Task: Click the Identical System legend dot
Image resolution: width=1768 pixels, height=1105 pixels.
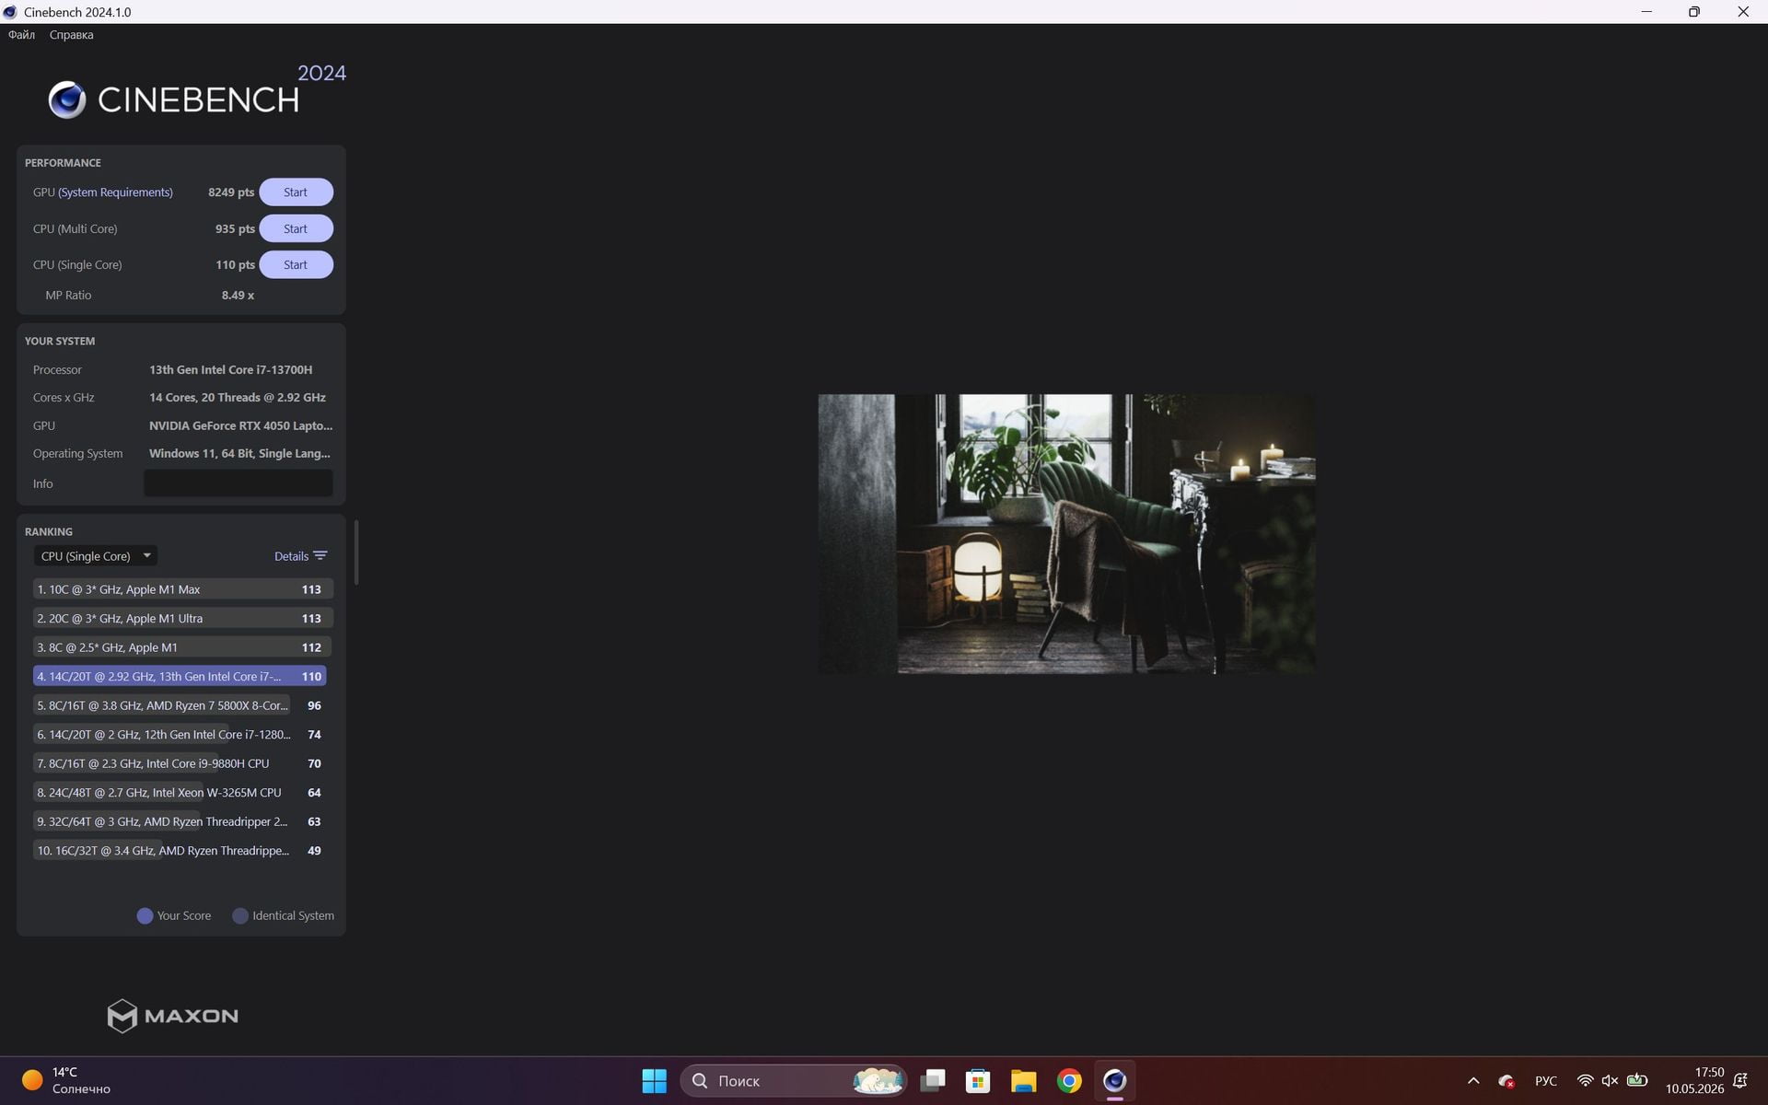Action: click(x=240, y=916)
